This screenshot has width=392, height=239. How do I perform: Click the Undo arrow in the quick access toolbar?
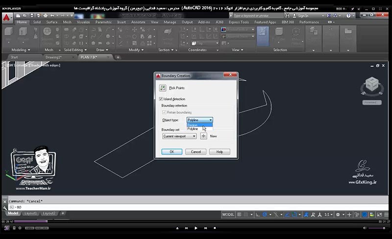click(52, 16)
